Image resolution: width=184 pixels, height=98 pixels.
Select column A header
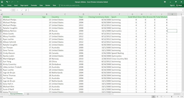tap(22, 14)
